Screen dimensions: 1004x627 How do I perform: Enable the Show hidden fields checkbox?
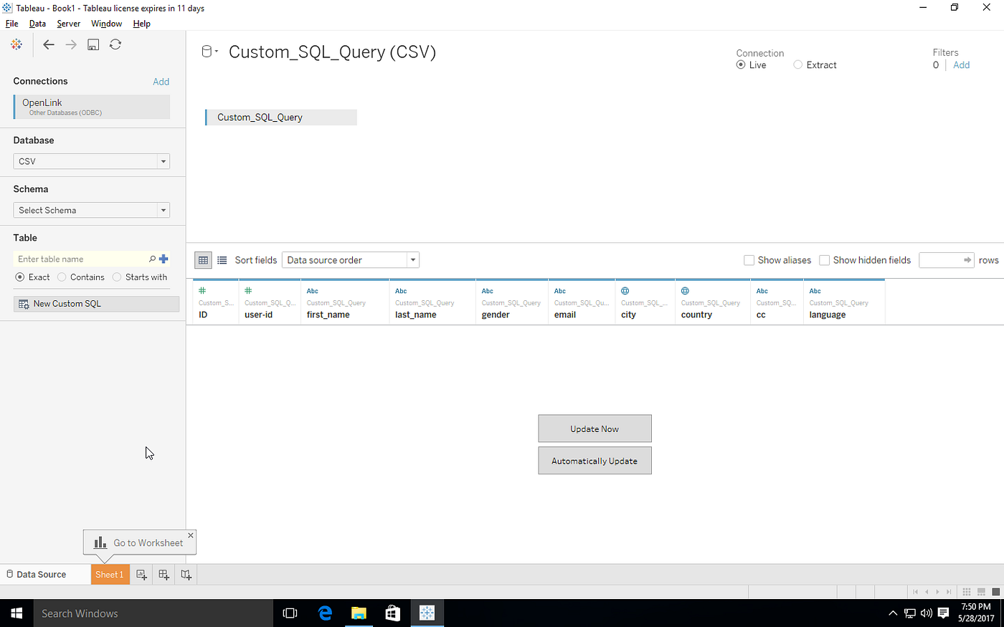(825, 259)
